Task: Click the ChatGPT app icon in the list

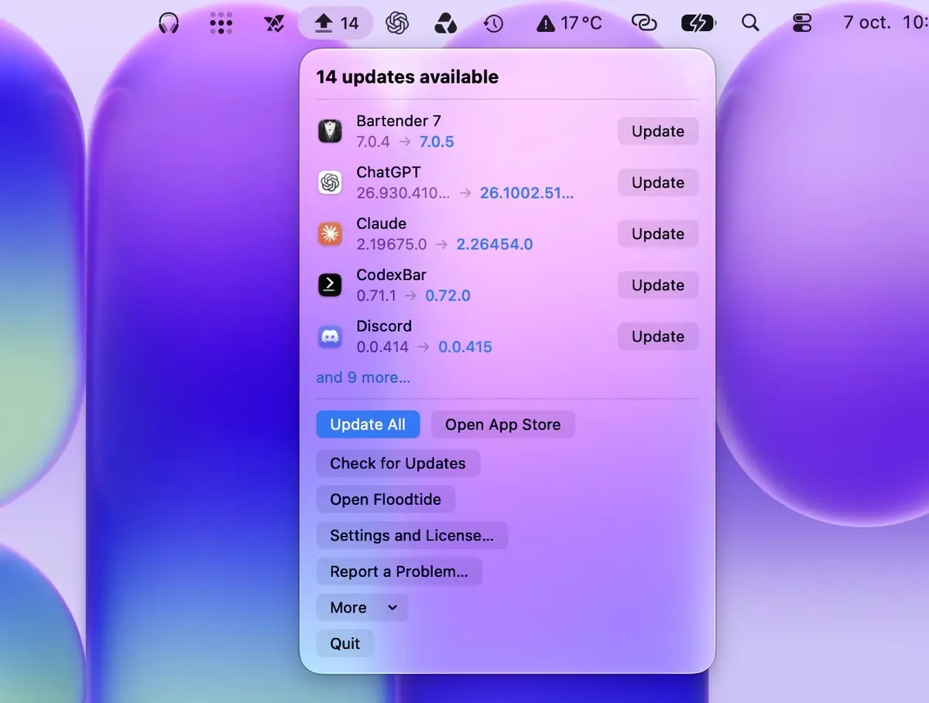Action: click(x=331, y=183)
